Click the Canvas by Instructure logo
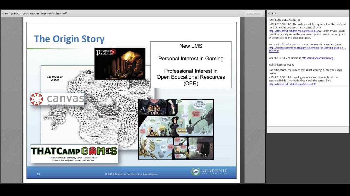The width and height of the screenshot is (350, 196). (57, 99)
